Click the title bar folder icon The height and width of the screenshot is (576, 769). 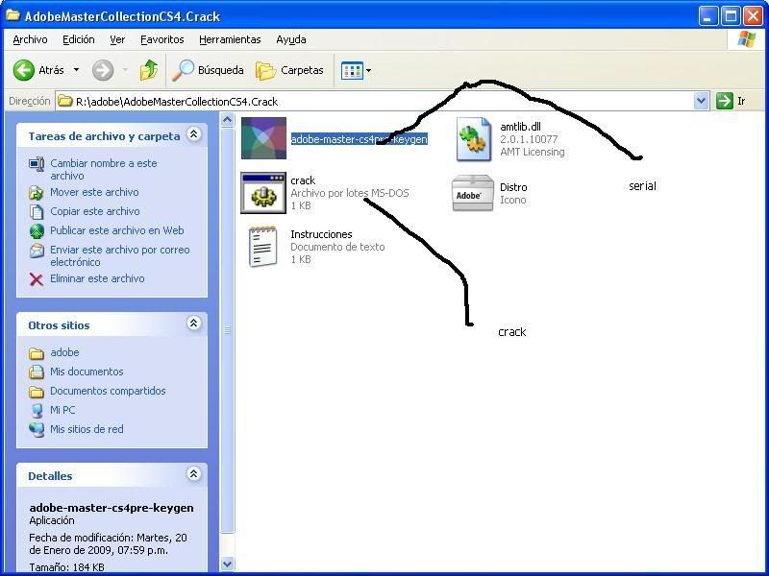[12, 15]
